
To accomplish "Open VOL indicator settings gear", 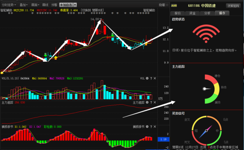I will [x=147, y=78].
